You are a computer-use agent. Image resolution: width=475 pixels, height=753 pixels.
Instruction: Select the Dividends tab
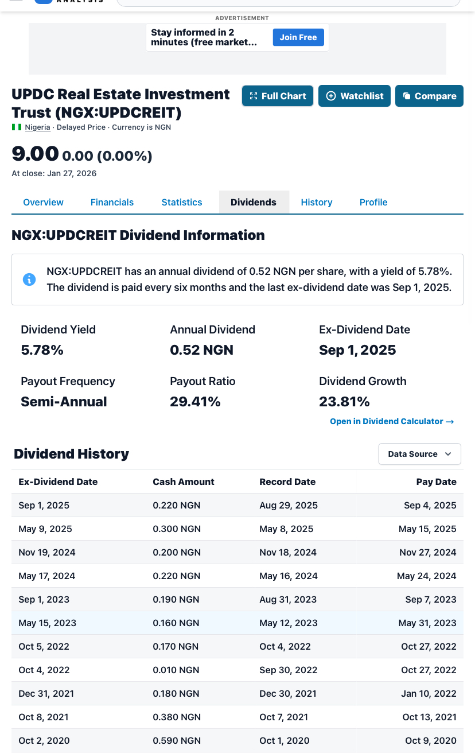[254, 202]
